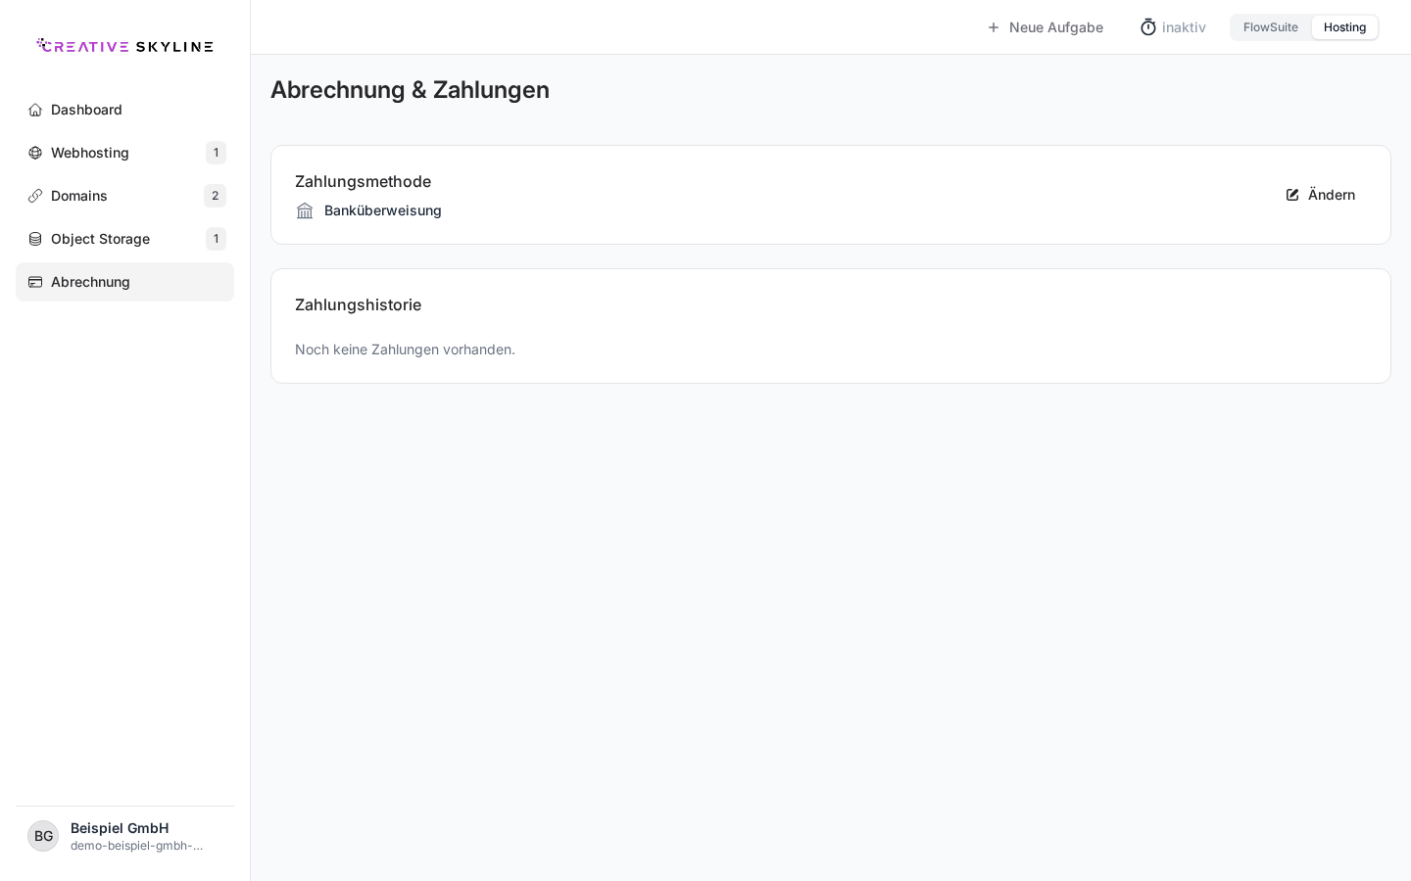Click the Webhosting globe icon
Image resolution: width=1411 pixels, height=881 pixels.
35,153
